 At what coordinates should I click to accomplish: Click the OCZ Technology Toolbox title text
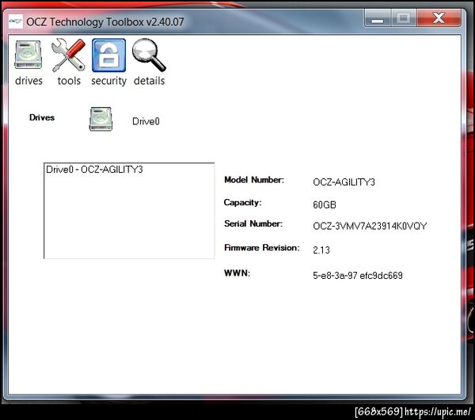pyautogui.click(x=105, y=21)
